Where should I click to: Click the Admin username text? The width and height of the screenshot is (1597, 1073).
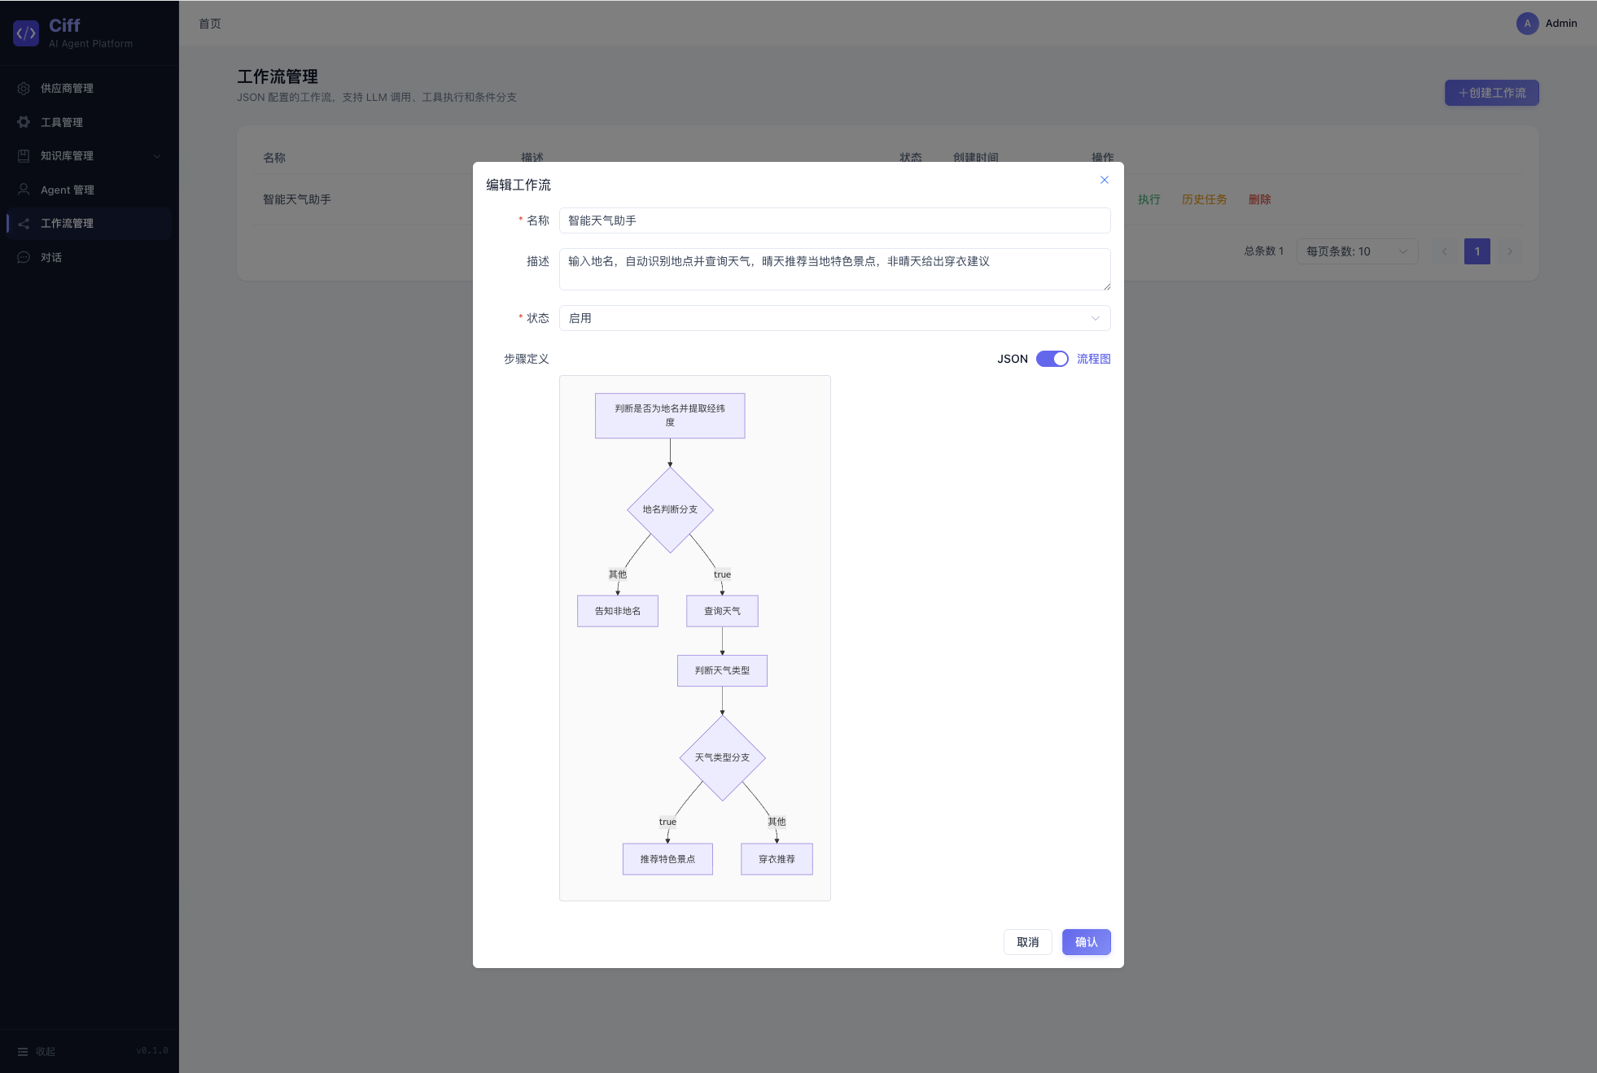1561,24
